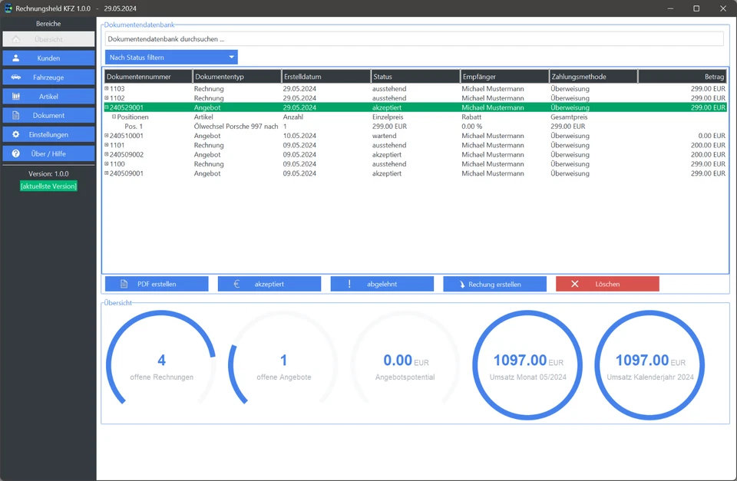
Task: Click the euro icon on akzeptiert button
Action: coord(236,285)
